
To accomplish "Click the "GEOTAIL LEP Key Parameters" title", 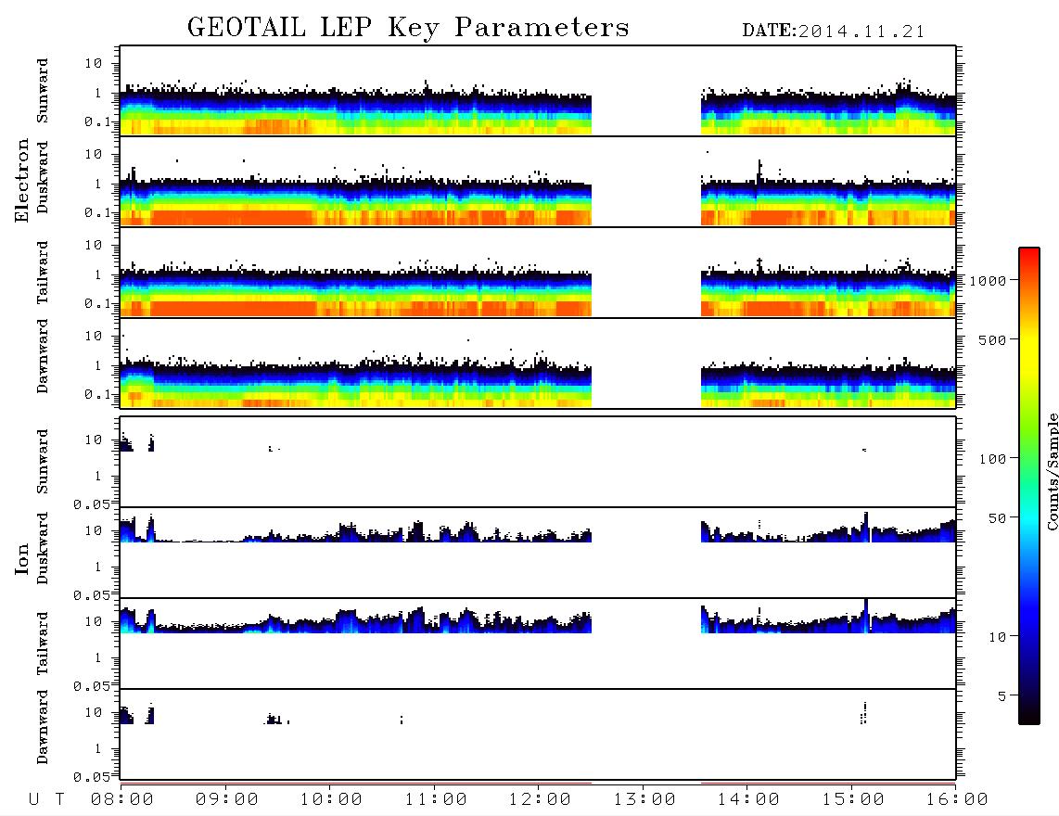I will tap(408, 28).
